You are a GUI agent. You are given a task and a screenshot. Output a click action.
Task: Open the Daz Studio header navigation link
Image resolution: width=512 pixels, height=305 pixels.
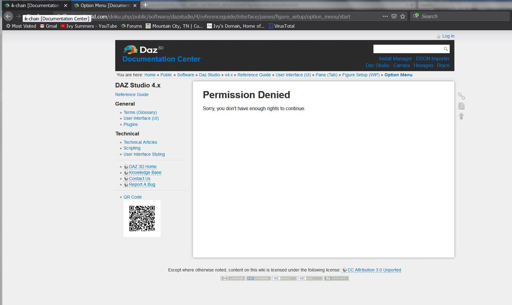pos(377,65)
